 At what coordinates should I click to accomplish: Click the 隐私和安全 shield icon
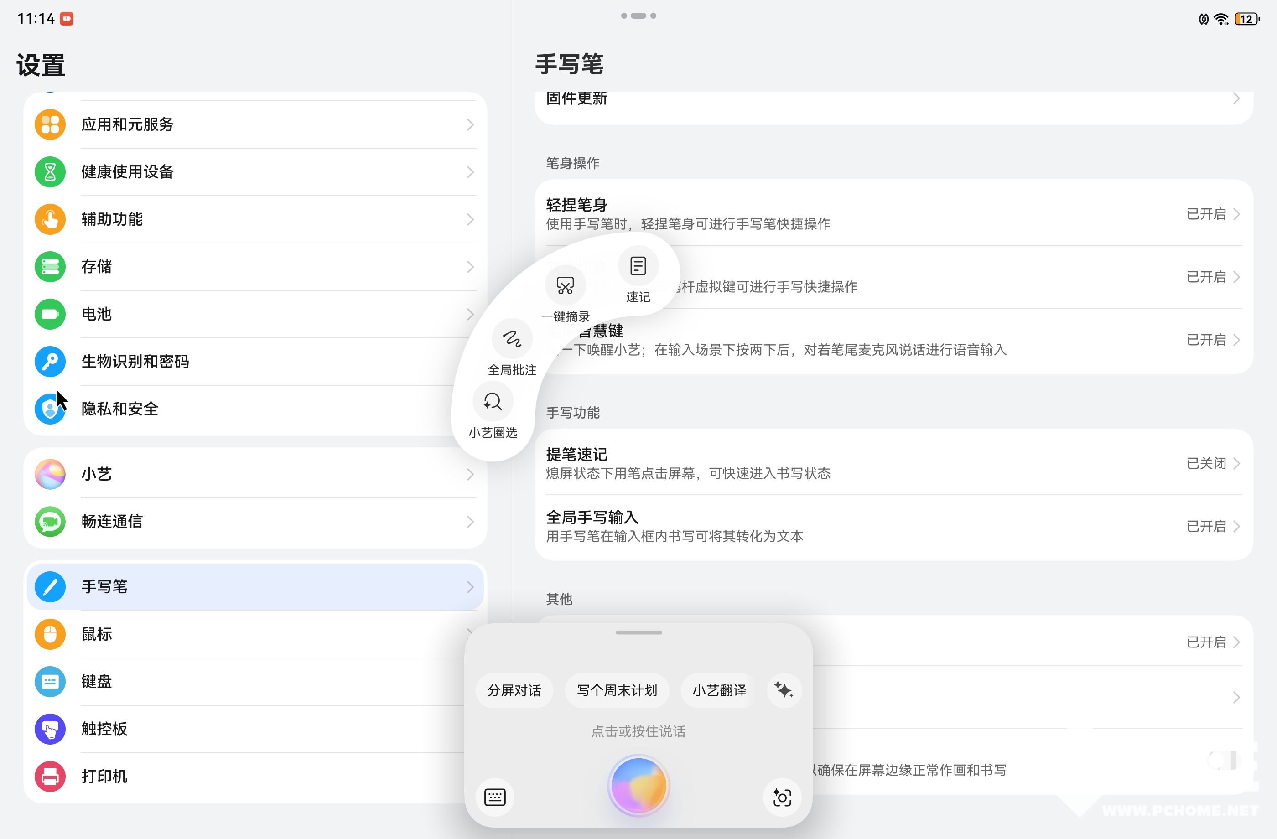[50, 409]
